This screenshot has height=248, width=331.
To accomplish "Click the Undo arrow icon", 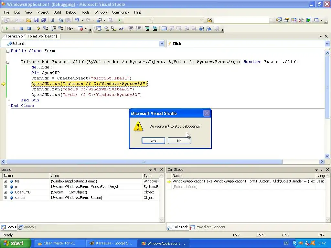I will tap(77, 20).
